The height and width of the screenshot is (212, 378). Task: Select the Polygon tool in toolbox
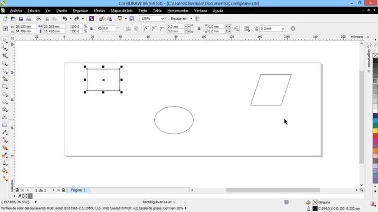(x=5, y=102)
